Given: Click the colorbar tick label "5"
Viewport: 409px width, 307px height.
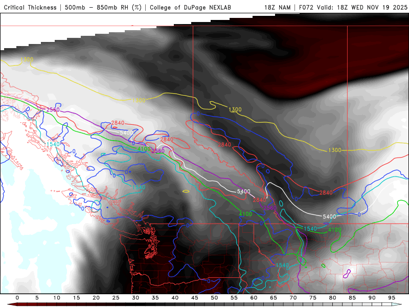Looking at the screenshot, I should (37, 298).
